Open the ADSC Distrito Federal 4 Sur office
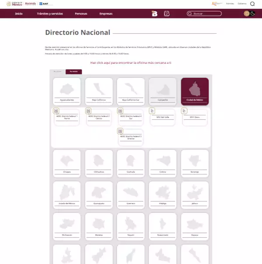This screenshot has height=264, width=262. [x=131, y=117]
